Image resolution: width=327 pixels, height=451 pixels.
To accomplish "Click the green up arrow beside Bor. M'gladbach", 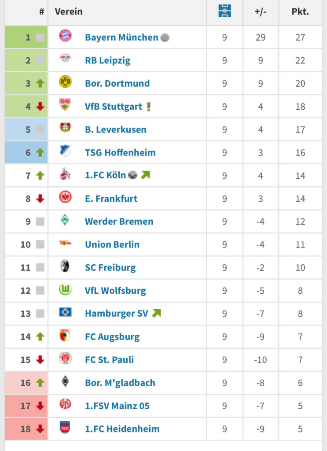I will (x=40, y=382).
